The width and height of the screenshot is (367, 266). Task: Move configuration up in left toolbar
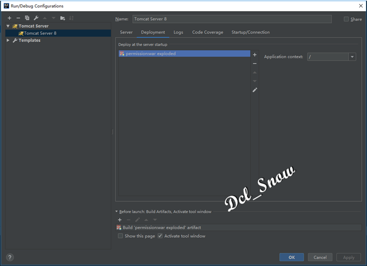click(x=45, y=18)
